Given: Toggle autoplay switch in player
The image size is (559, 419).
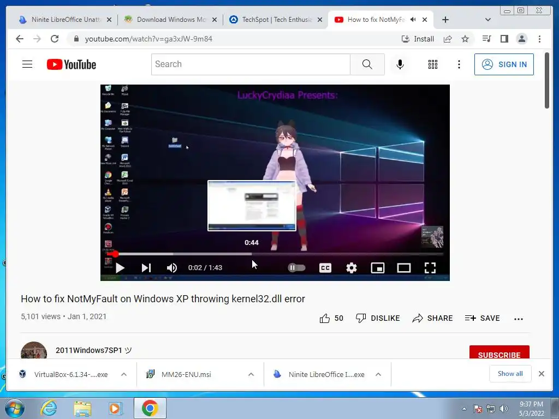Looking at the screenshot, I should [296, 267].
